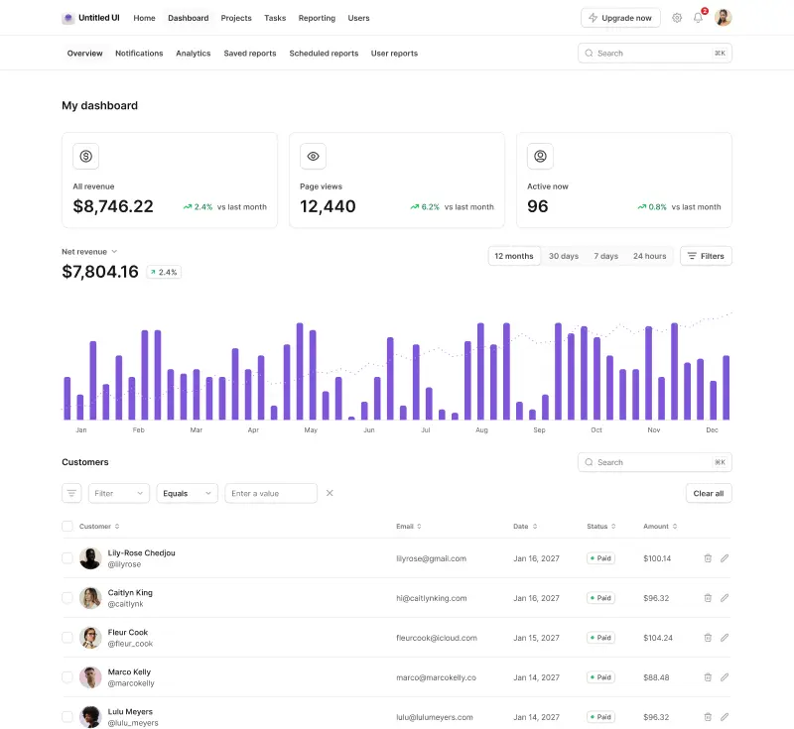Click the eye icon on the Page views card
The image size is (794, 729).
(313, 156)
